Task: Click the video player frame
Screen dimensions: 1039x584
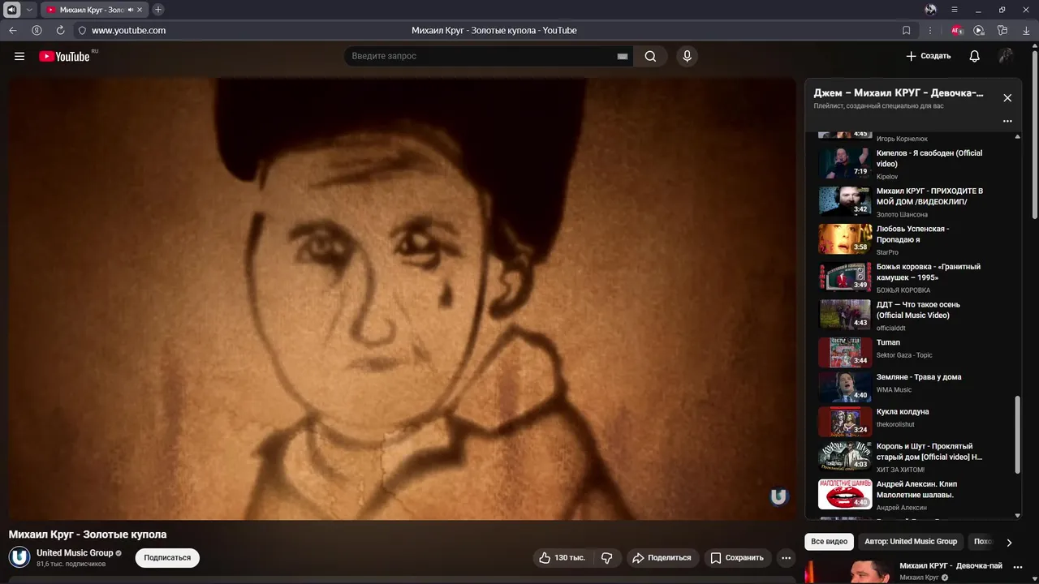Action: pos(403,298)
